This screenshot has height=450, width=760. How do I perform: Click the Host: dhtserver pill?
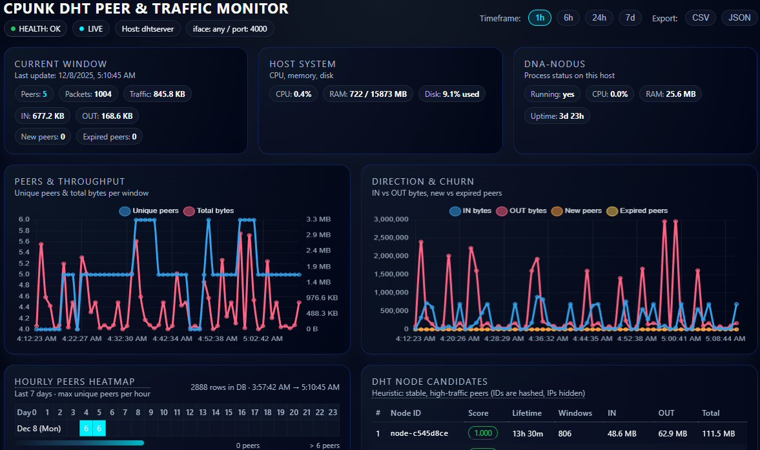pyautogui.click(x=148, y=29)
